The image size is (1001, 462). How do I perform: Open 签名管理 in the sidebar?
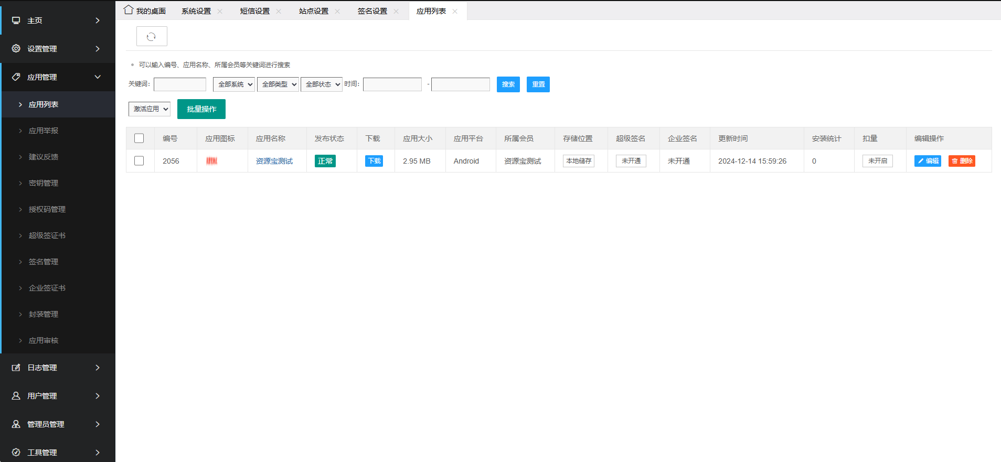[58, 262]
